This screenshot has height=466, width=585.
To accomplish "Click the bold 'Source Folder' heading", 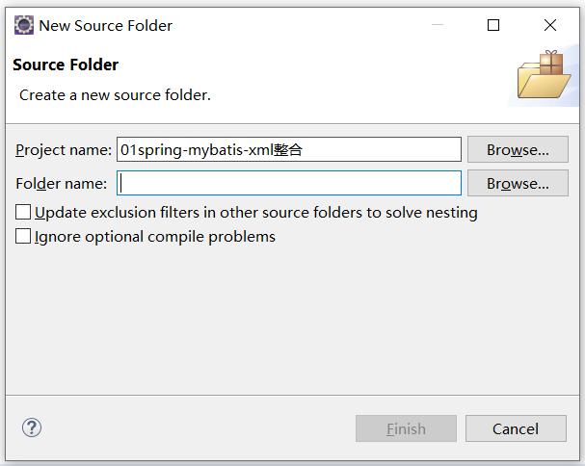I will [66, 65].
